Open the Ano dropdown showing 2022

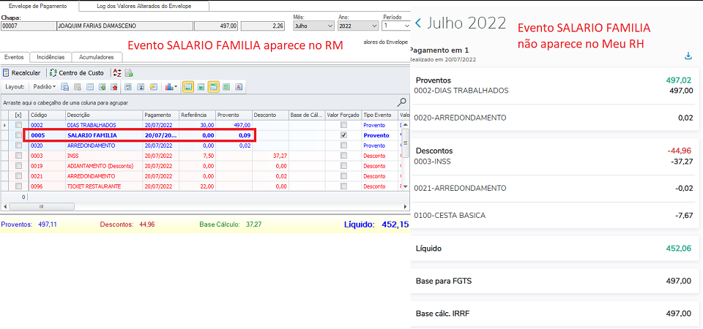pos(358,26)
